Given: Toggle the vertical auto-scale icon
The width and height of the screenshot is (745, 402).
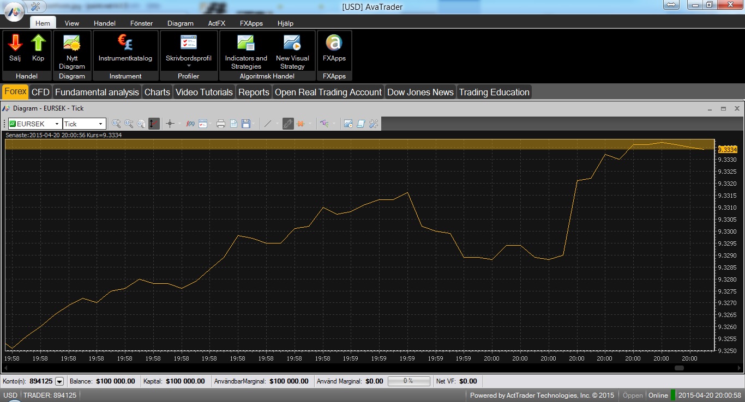Looking at the screenshot, I should pyautogui.click(x=154, y=124).
